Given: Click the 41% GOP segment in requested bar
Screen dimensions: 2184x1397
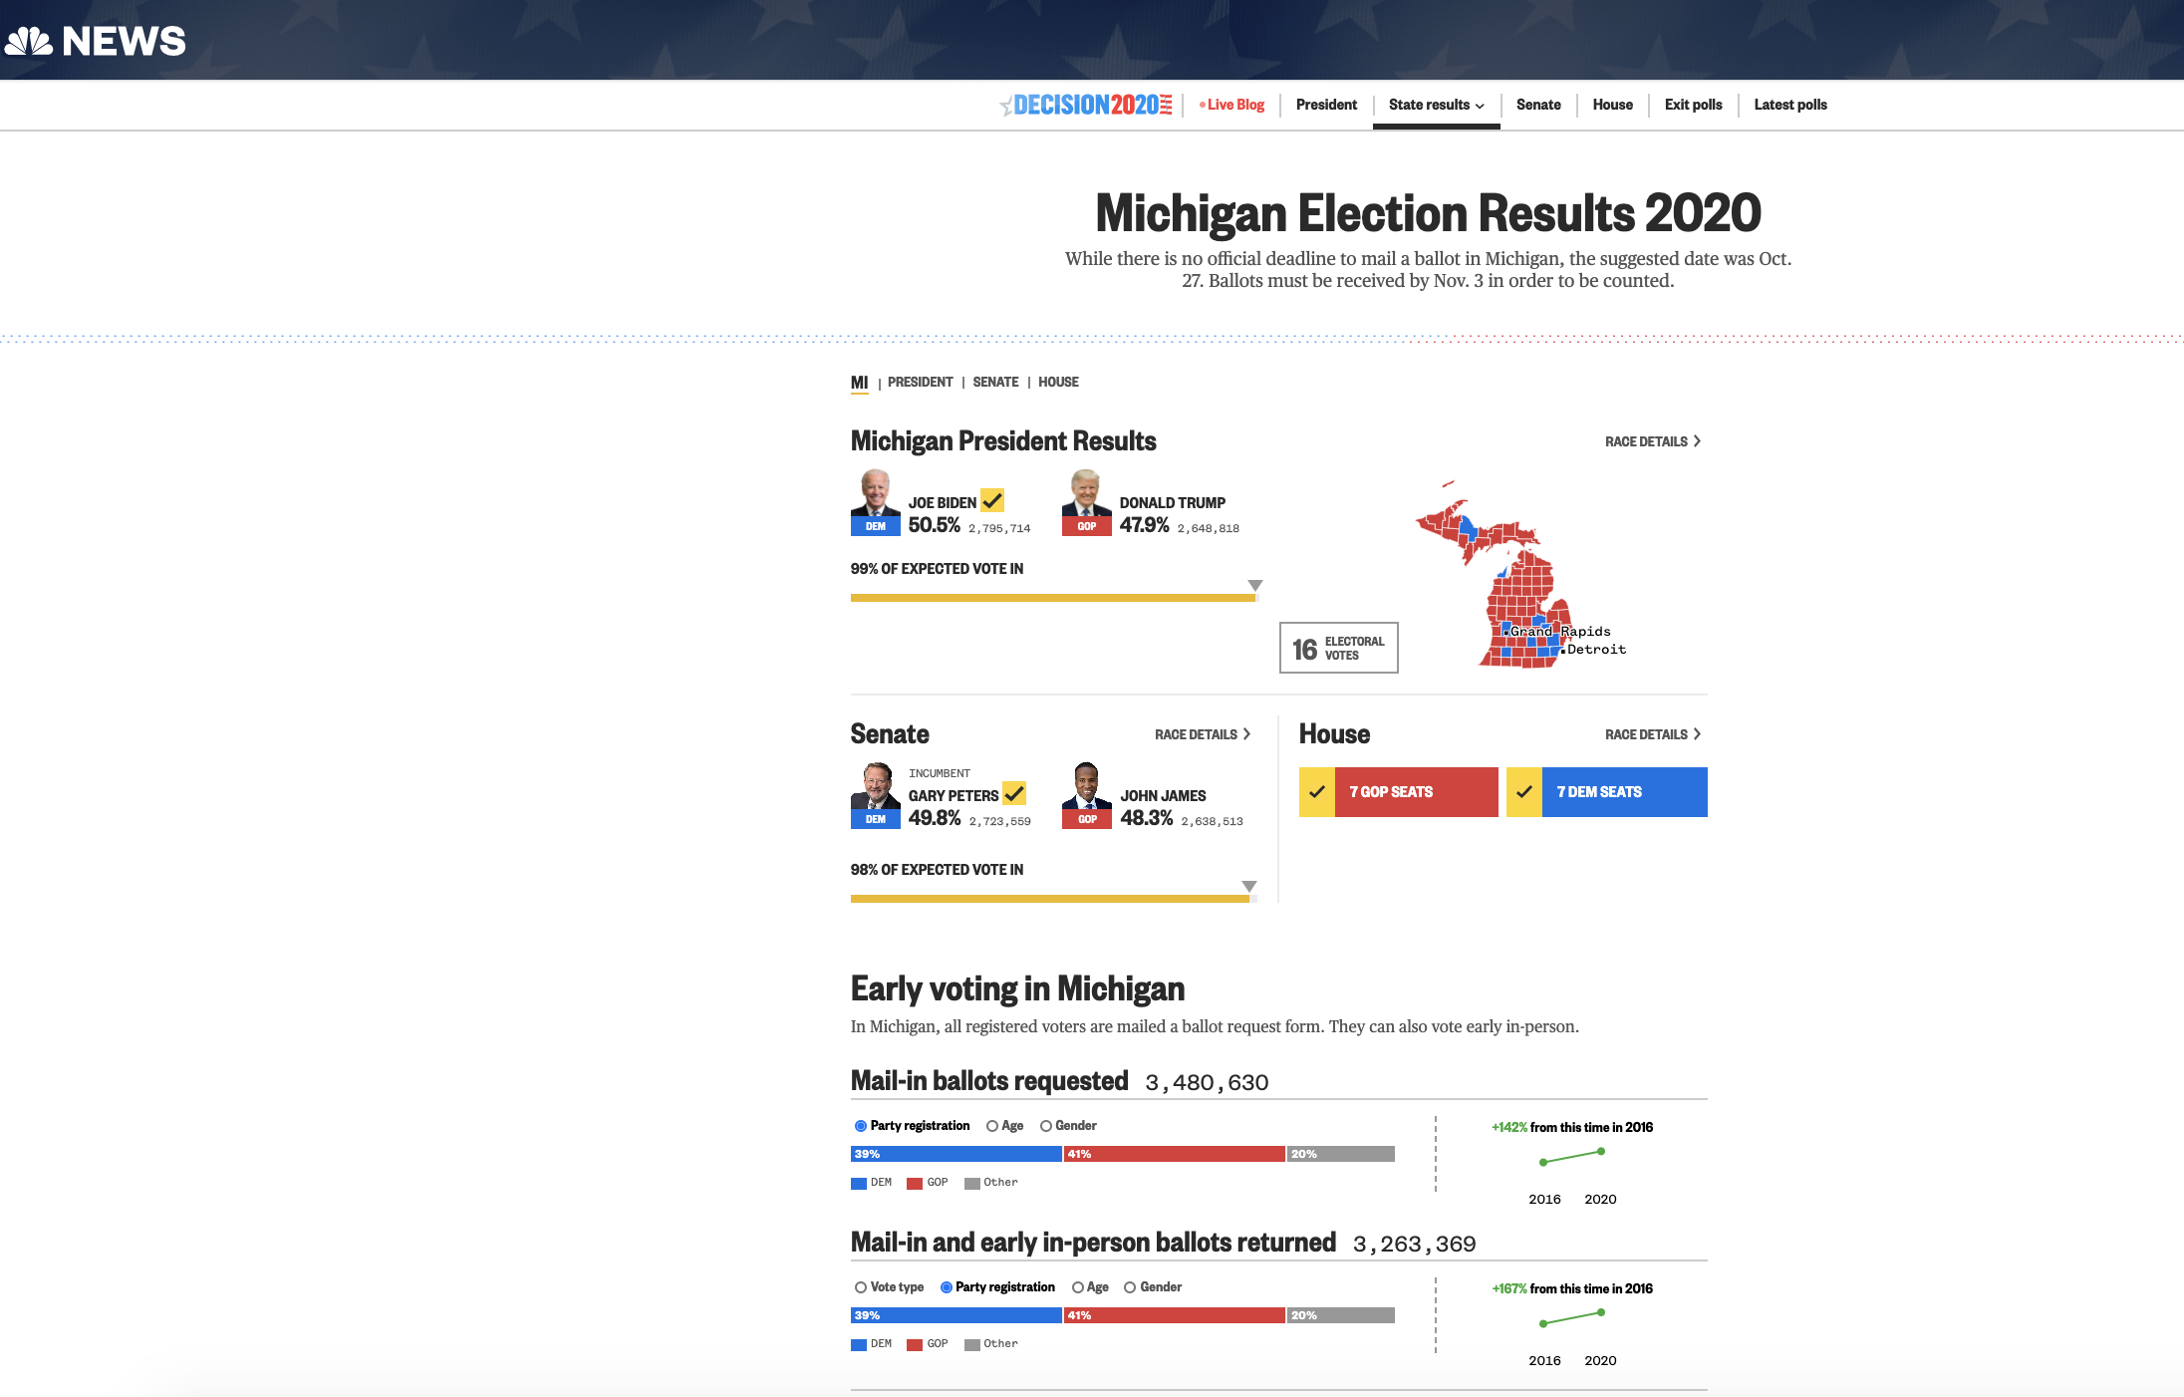Looking at the screenshot, I should point(1175,1154).
